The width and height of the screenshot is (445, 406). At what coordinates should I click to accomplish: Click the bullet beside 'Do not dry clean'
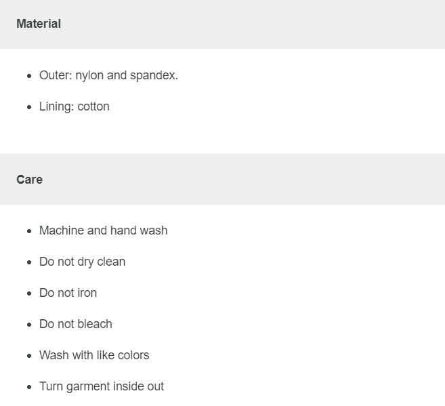pos(29,262)
